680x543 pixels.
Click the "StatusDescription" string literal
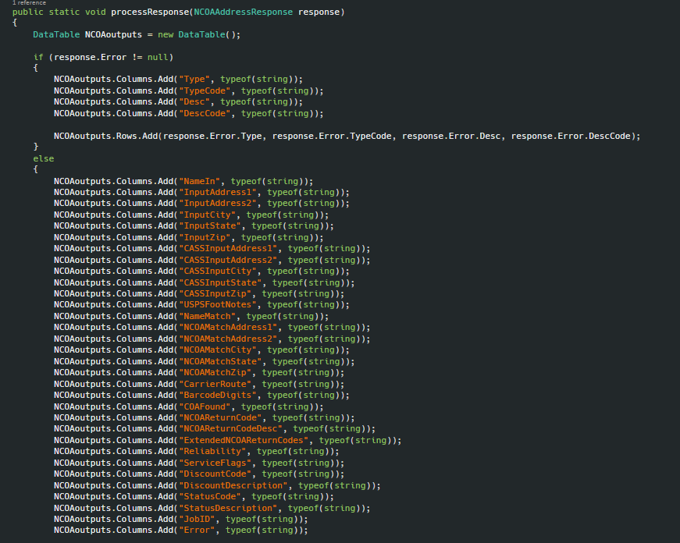pos(228,508)
